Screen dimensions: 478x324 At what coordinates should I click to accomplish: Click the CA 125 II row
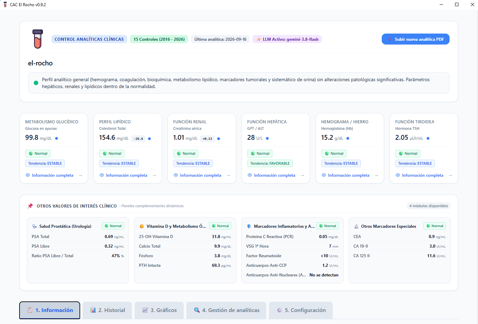(400, 256)
